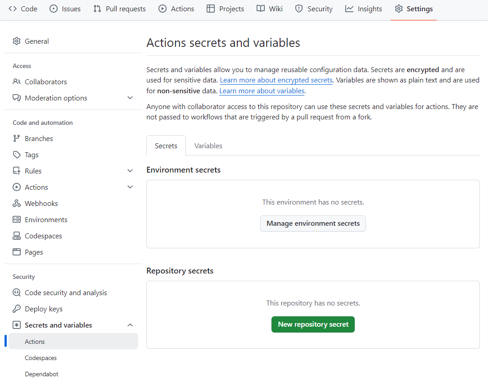The height and width of the screenshot is (383, 488).
Task: Expand the Actions settings chevron
Action: point(130,187)
